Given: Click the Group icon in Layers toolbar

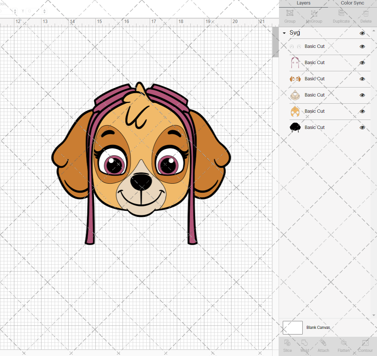Looking at the screenshot, I should [290, 13].
